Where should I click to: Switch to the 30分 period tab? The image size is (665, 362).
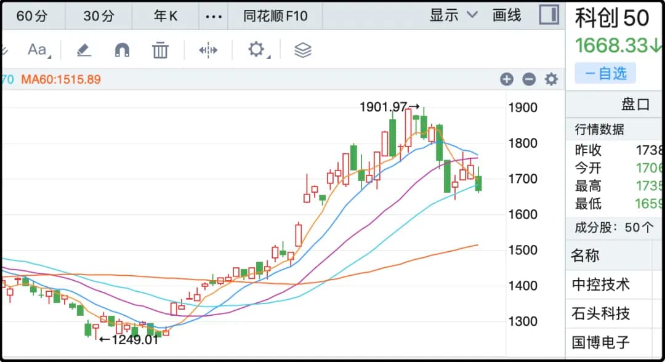click(99, 16)
